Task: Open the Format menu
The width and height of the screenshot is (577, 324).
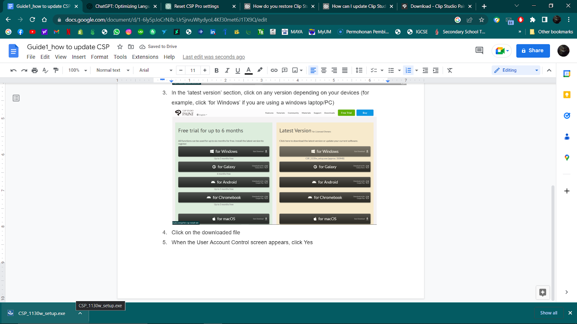Action: coord(100,57)
